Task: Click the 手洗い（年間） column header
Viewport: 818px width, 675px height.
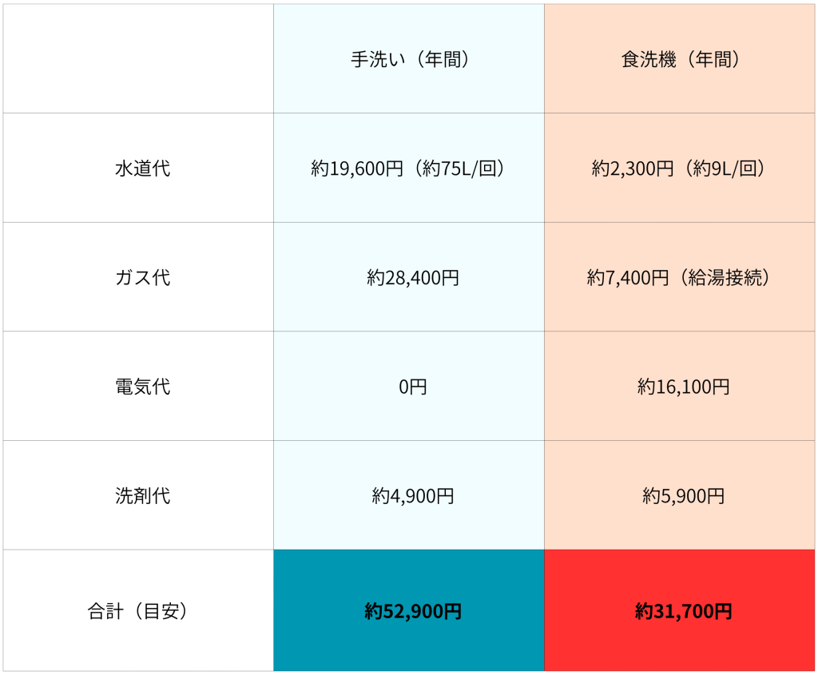Action: coord(409,60)
